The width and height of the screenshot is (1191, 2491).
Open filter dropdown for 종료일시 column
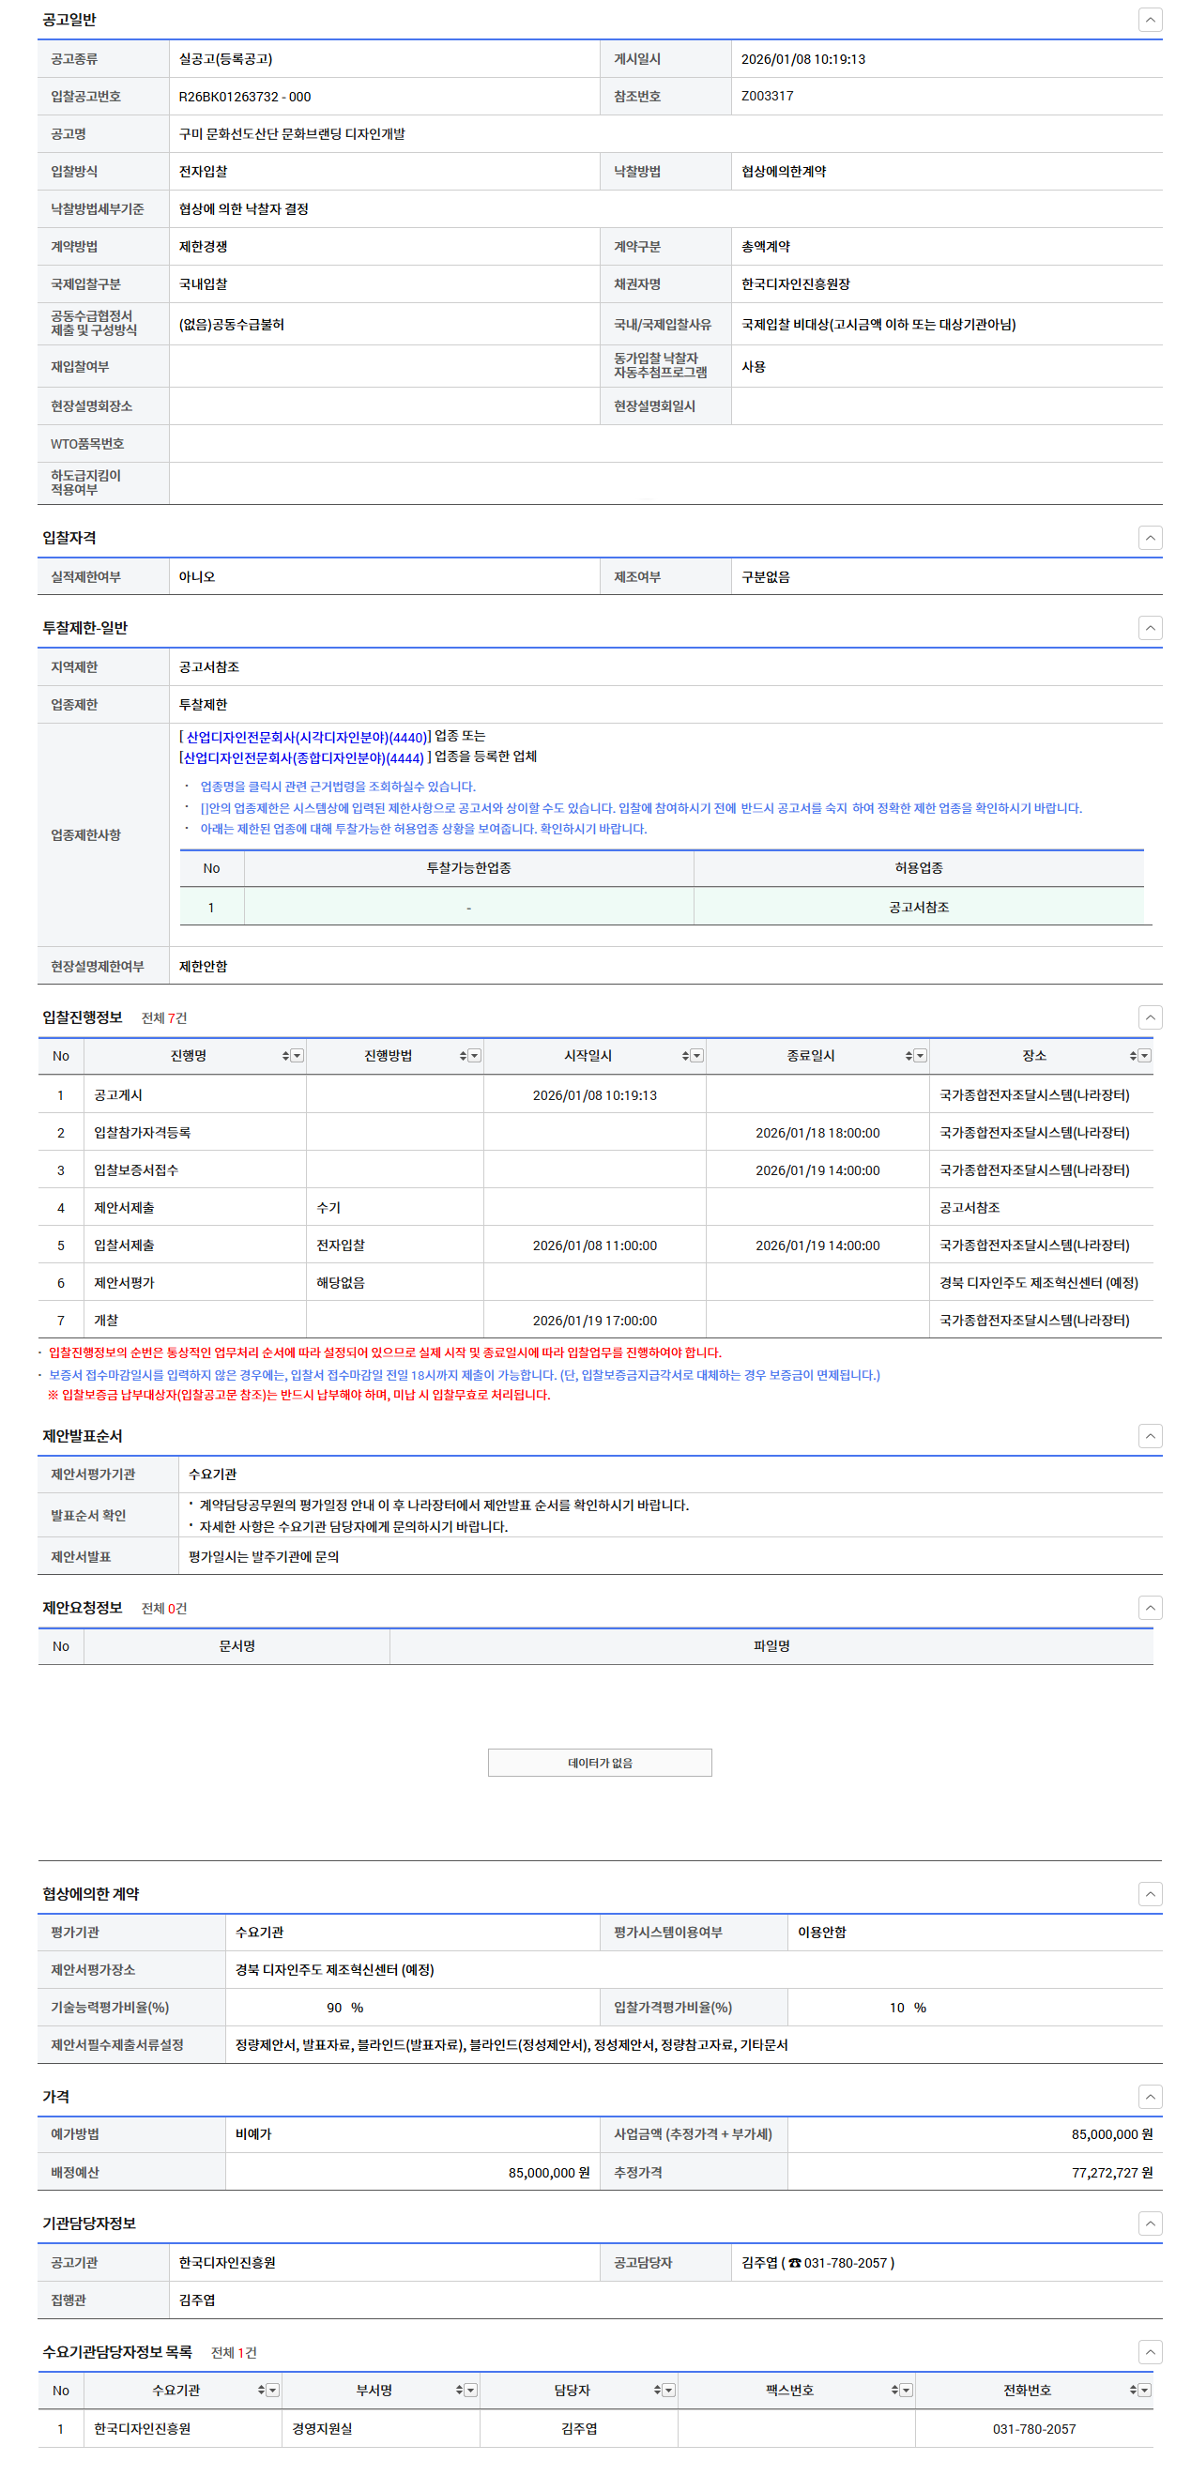coord(921,1056)
